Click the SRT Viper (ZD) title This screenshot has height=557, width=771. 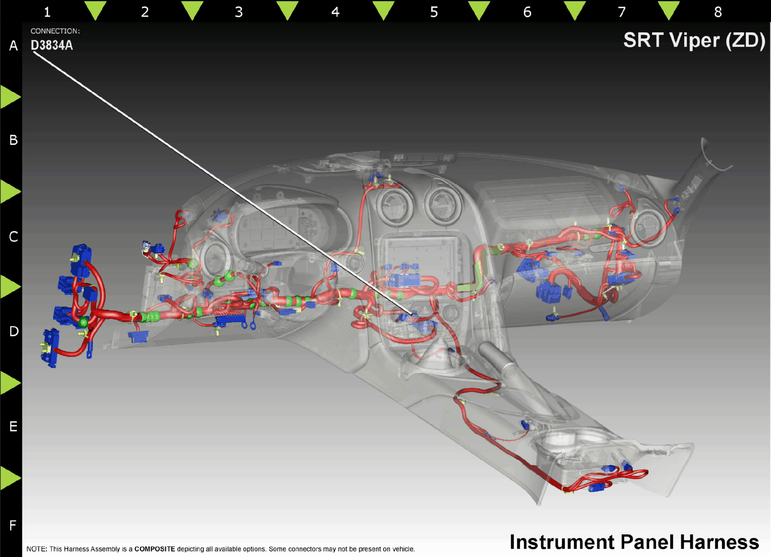pyautogui.click(x=694, y=40)
